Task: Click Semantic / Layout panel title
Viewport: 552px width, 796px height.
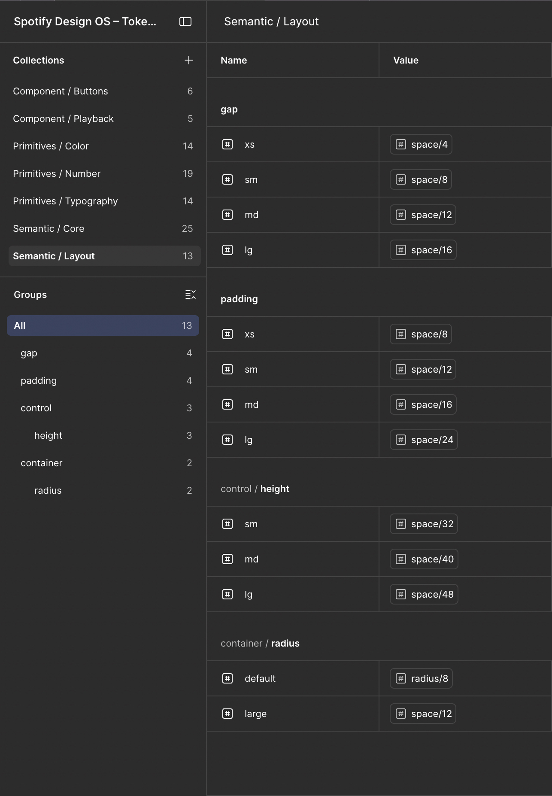Action: pos(271,21)
